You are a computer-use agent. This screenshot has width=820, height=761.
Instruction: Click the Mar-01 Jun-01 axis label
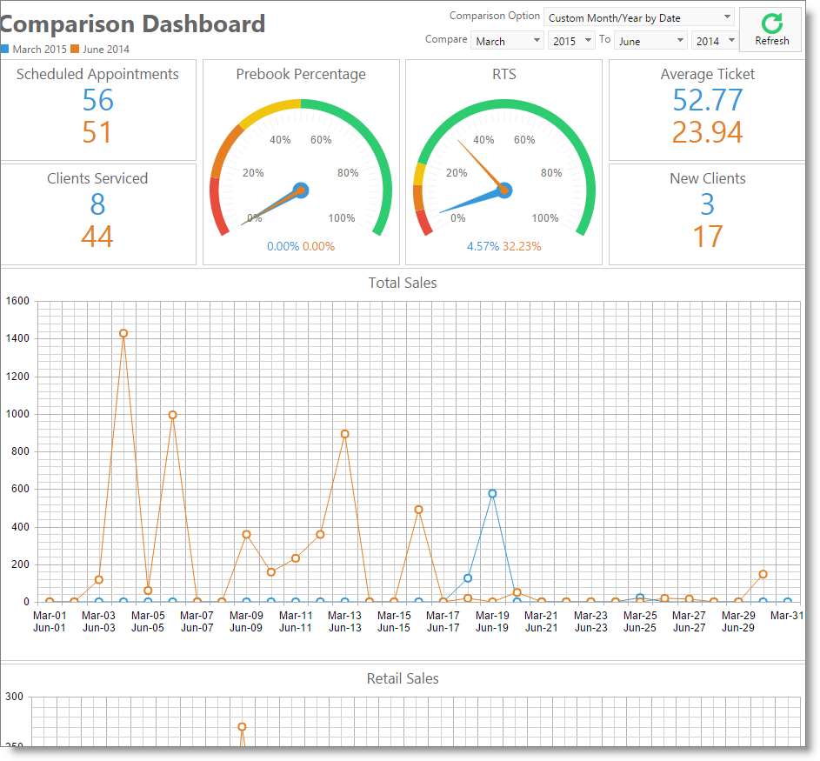50,621
